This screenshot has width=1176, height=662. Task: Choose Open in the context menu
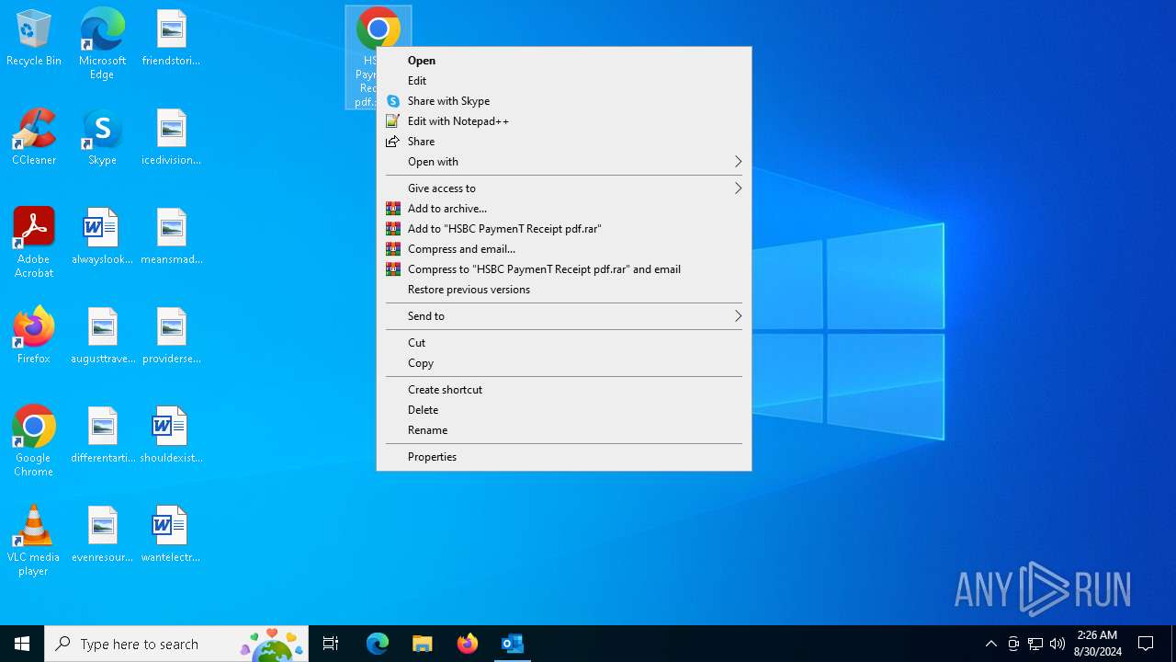[564, 61]
